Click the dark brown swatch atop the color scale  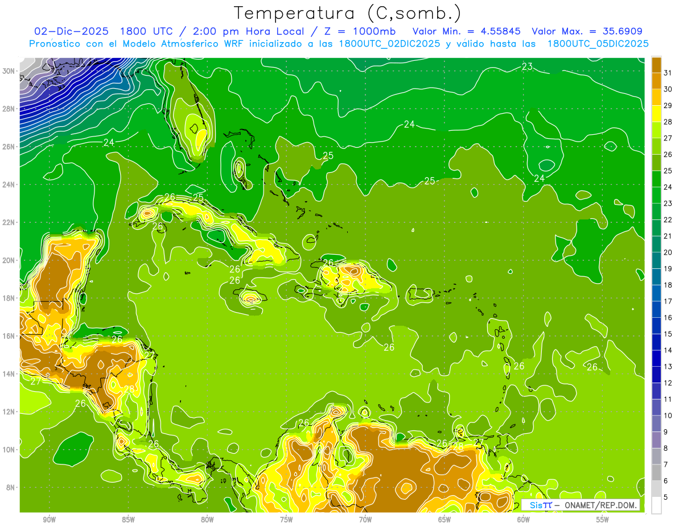point(656,64)
